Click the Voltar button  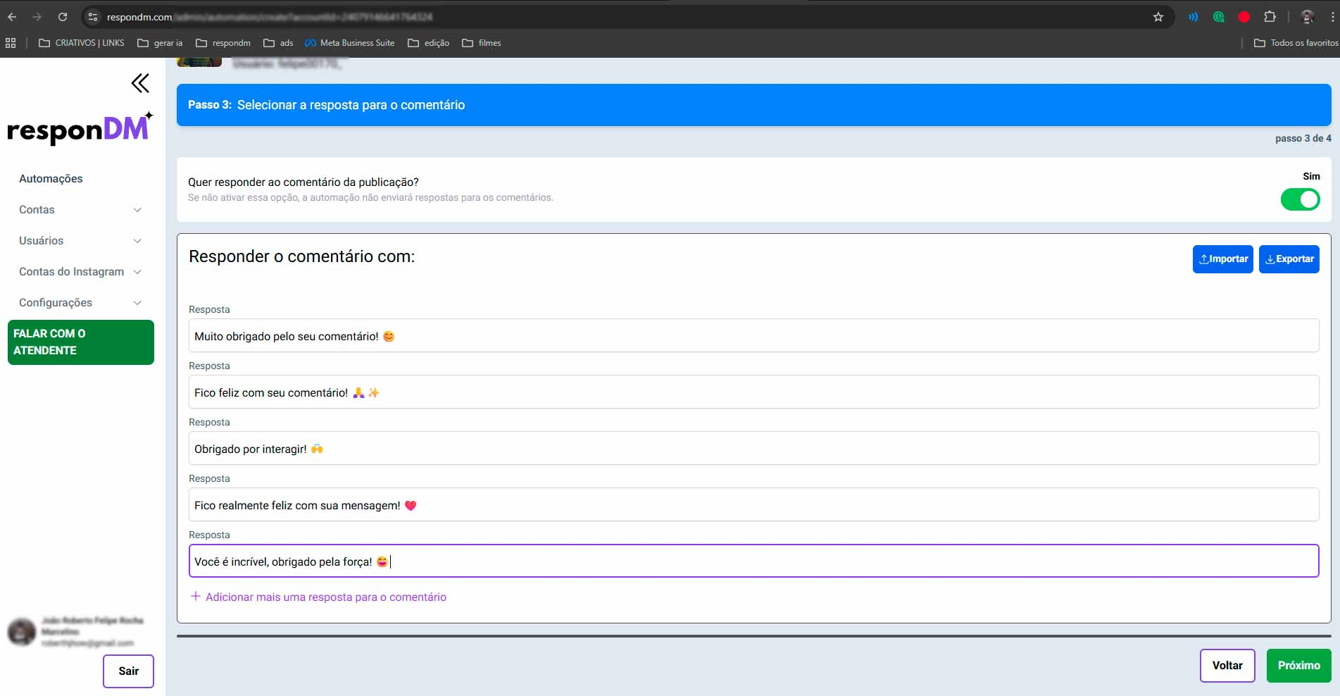1227,665
